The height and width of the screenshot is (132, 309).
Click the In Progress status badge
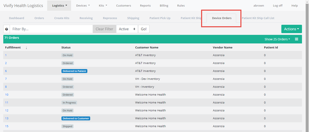pyautogui.click(x=69, y=103)
